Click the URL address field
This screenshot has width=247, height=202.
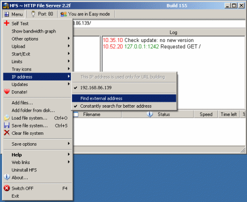159,23
